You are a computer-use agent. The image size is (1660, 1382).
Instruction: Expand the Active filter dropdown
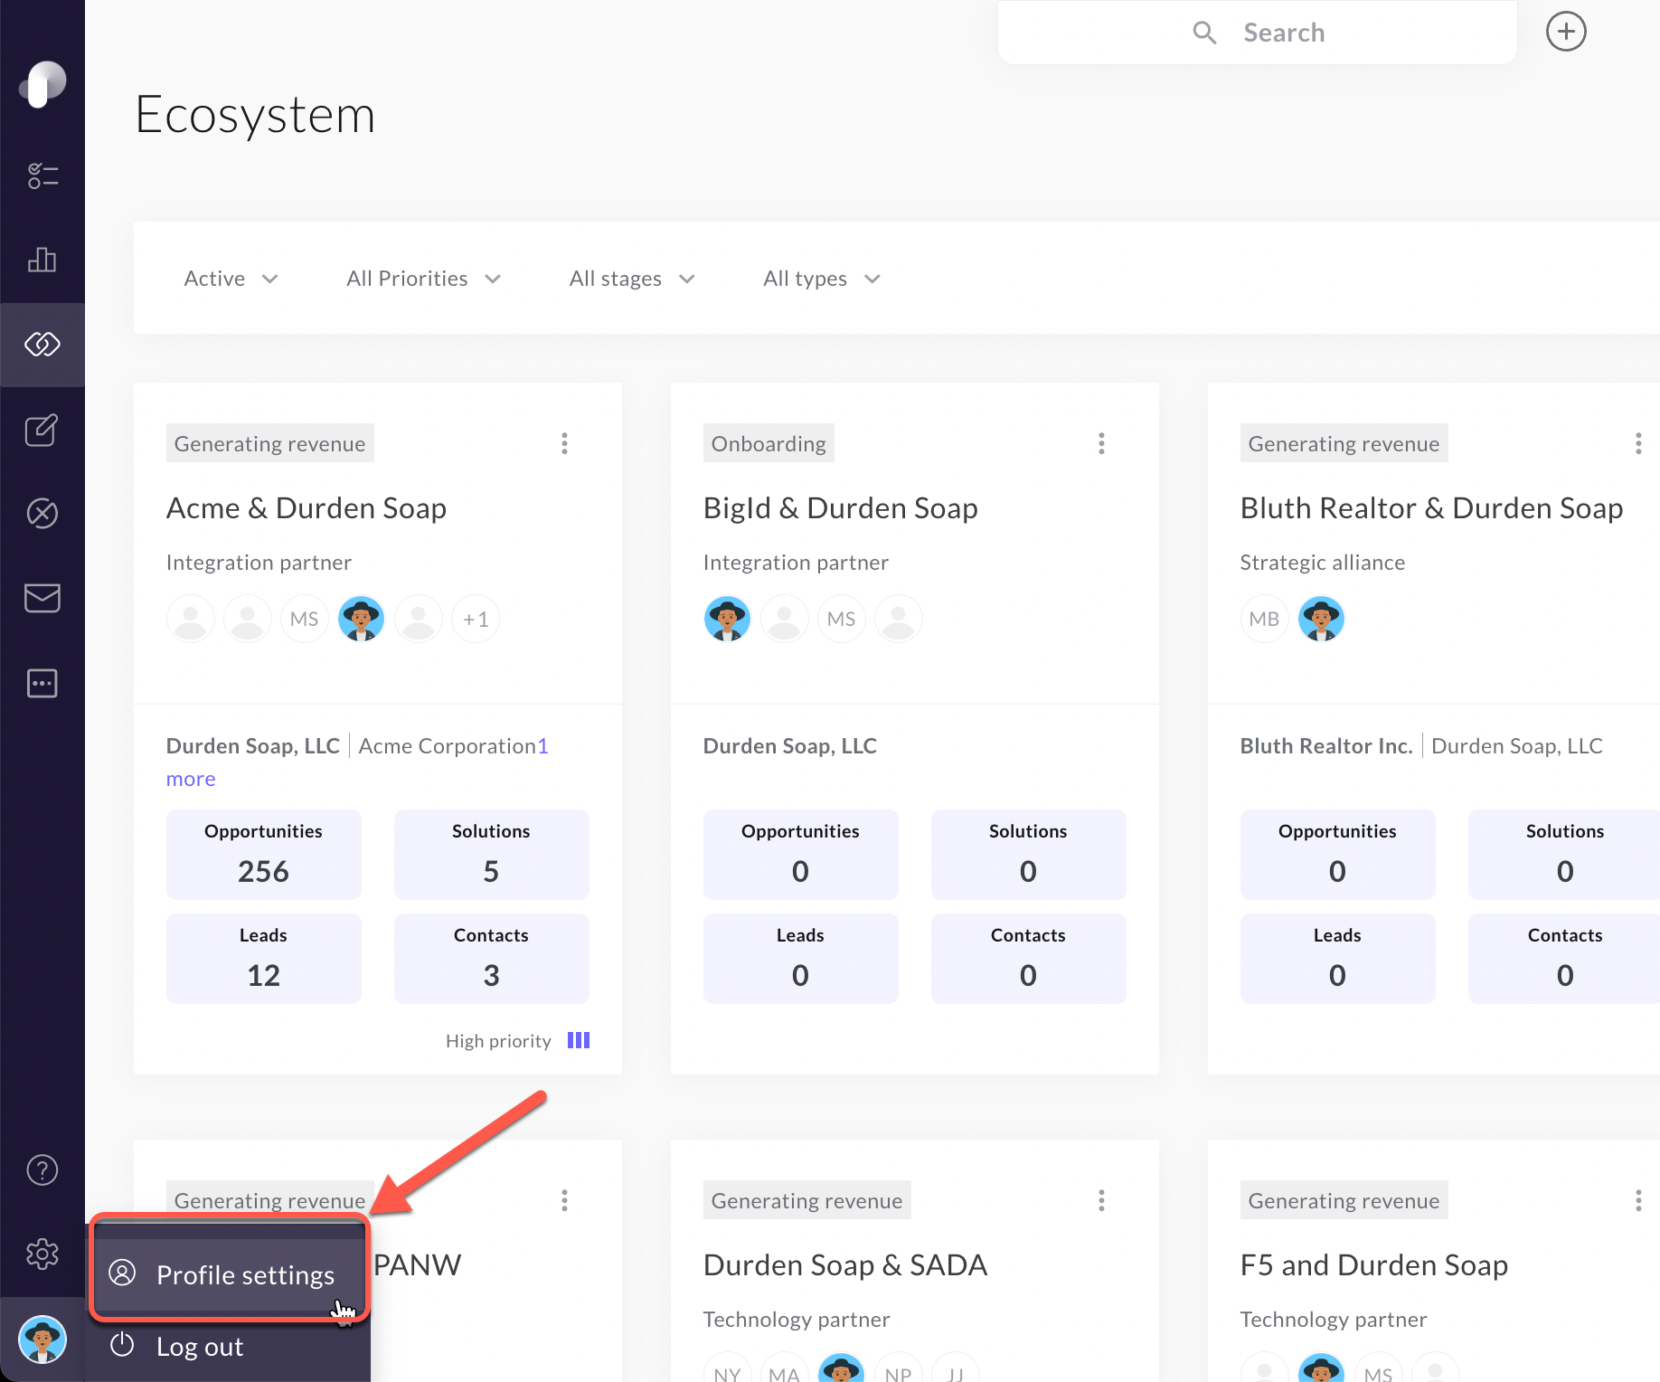click(231, 279)
